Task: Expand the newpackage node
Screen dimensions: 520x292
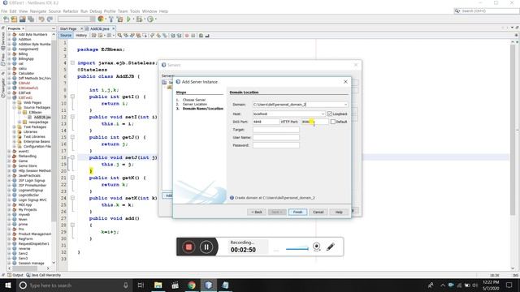Action: click(19, 122)
